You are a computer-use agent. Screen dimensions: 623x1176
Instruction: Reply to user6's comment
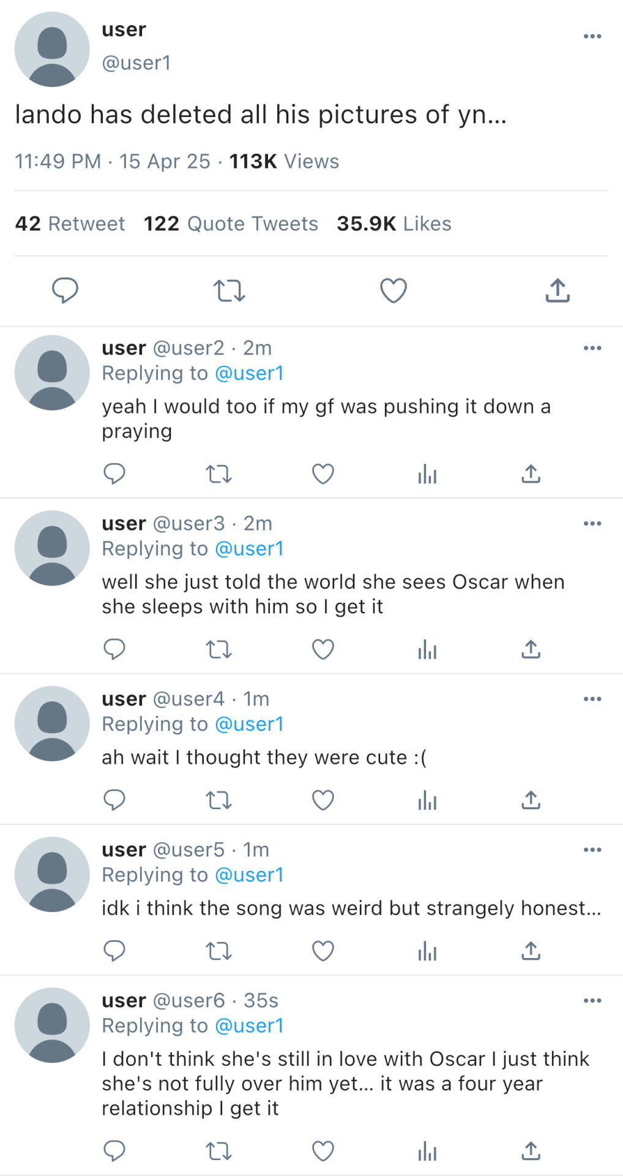[114, 1151]
